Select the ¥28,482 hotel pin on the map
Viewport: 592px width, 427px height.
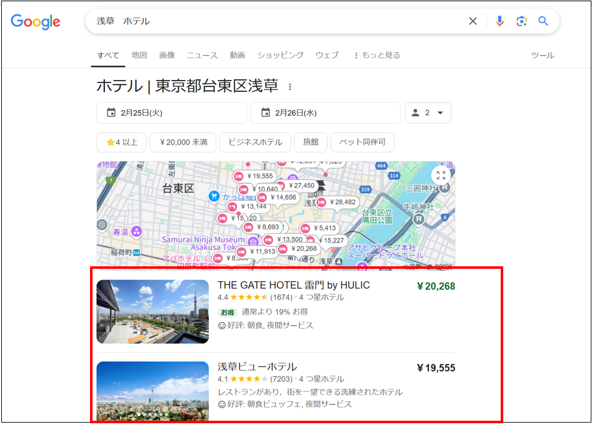coord(337,203)
